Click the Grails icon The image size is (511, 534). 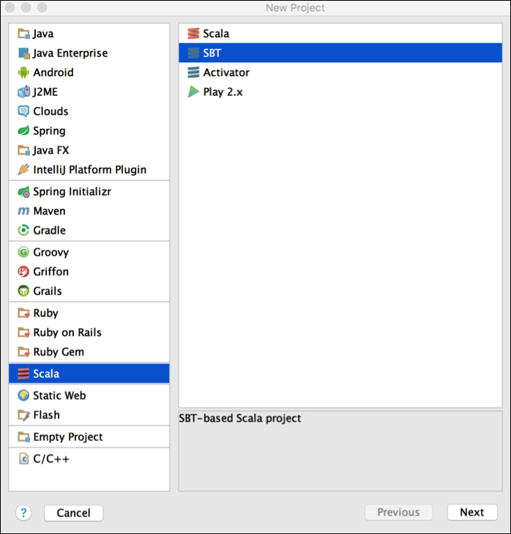[x=23, y=292]
